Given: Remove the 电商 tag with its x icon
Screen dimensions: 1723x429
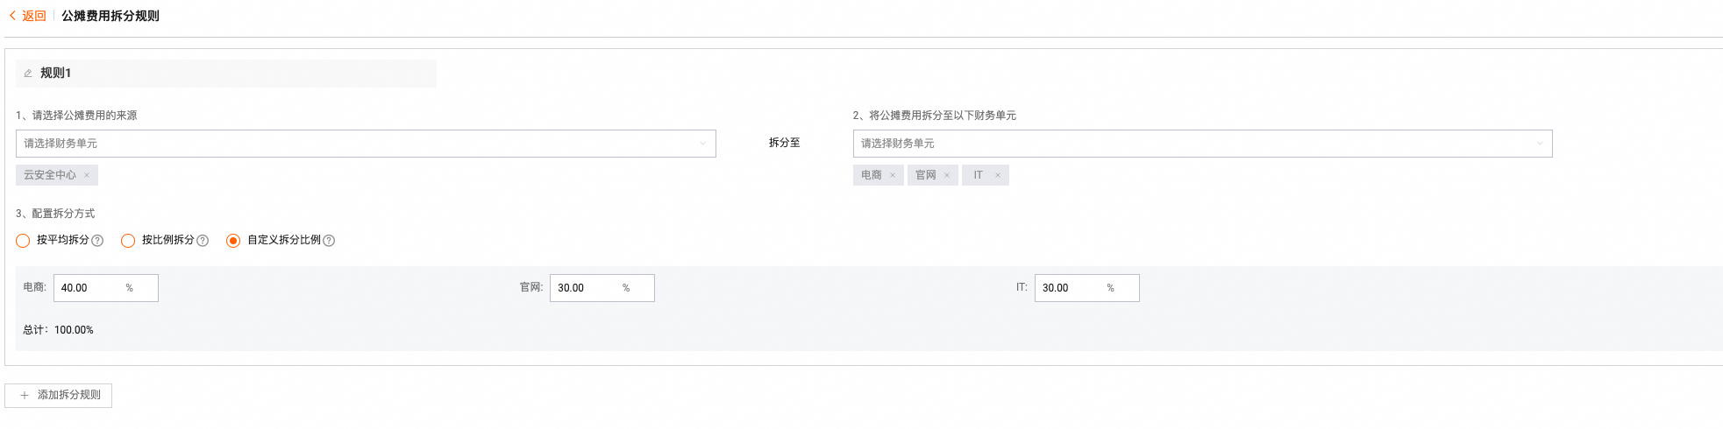Looking at the screenshot, I should [x=893, y=175].
